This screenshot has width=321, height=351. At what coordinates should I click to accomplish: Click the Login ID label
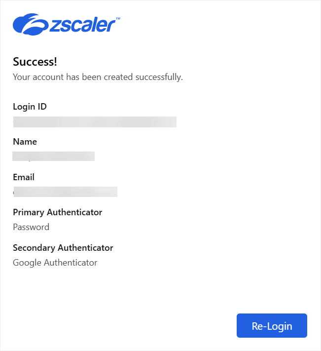coord(30,106)
